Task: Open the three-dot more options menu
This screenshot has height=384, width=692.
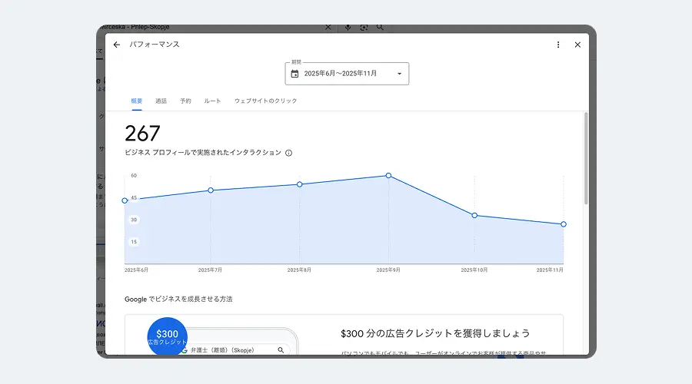Action: [558, 45]
